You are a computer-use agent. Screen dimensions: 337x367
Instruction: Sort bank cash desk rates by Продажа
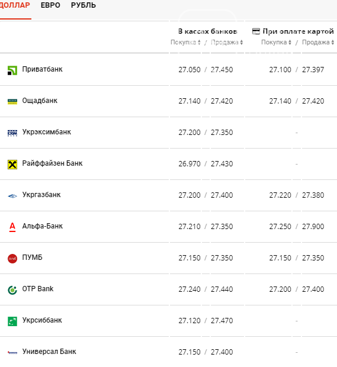227,43
